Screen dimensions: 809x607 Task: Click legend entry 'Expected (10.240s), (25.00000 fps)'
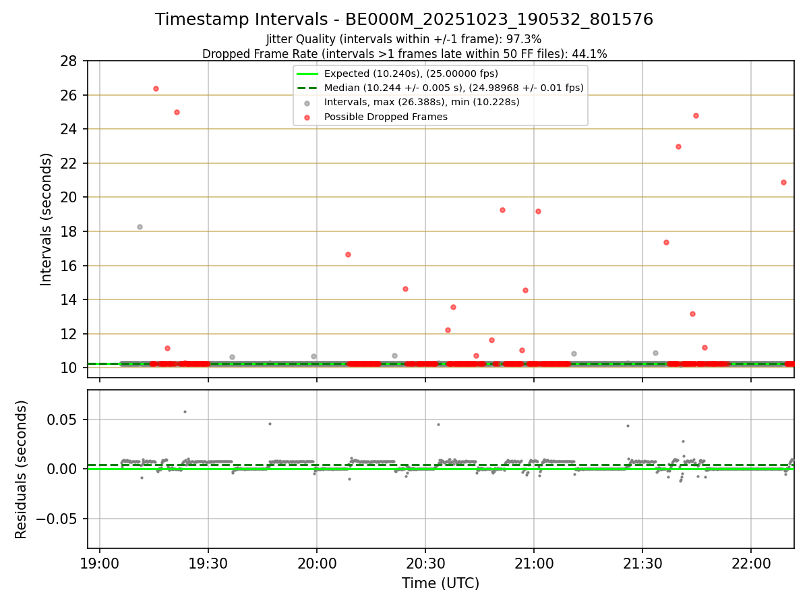(x=411, y=74)
